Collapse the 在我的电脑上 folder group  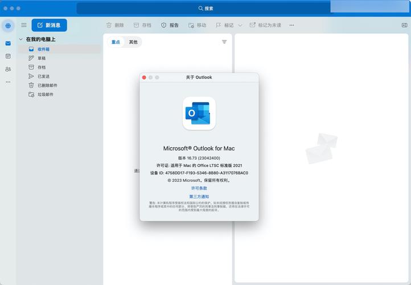click(x=21, y=39)
